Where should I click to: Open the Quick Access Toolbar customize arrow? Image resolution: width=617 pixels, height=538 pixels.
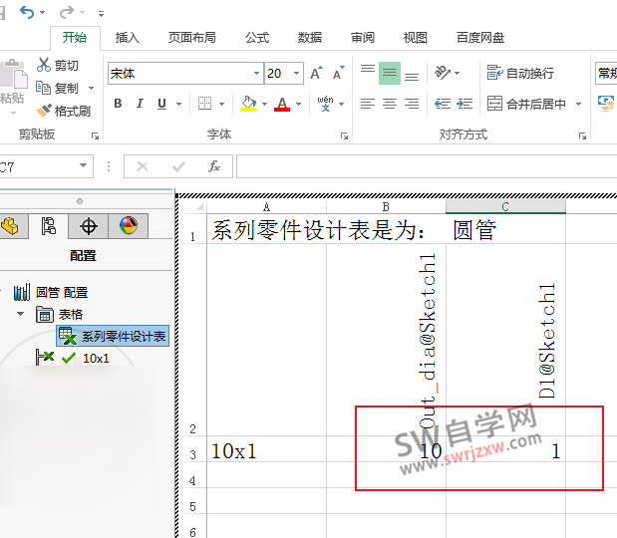[101, 14]
